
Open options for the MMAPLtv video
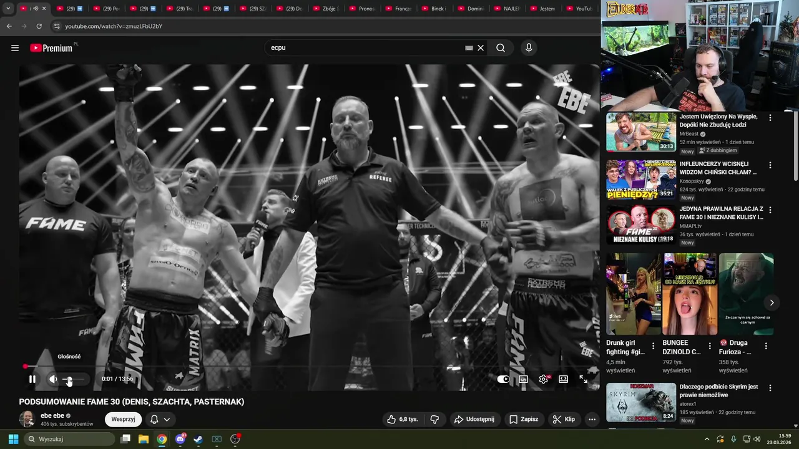click(770, 210)
